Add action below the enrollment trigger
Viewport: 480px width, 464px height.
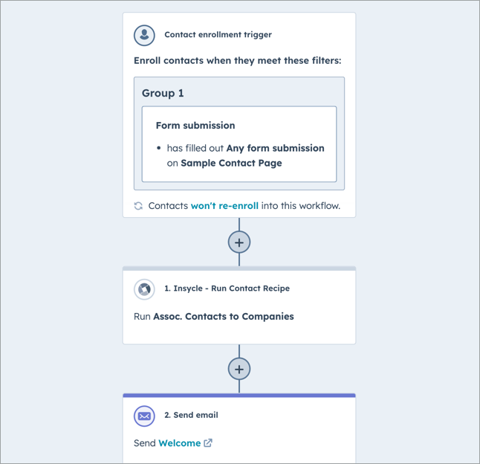[239, 242]
